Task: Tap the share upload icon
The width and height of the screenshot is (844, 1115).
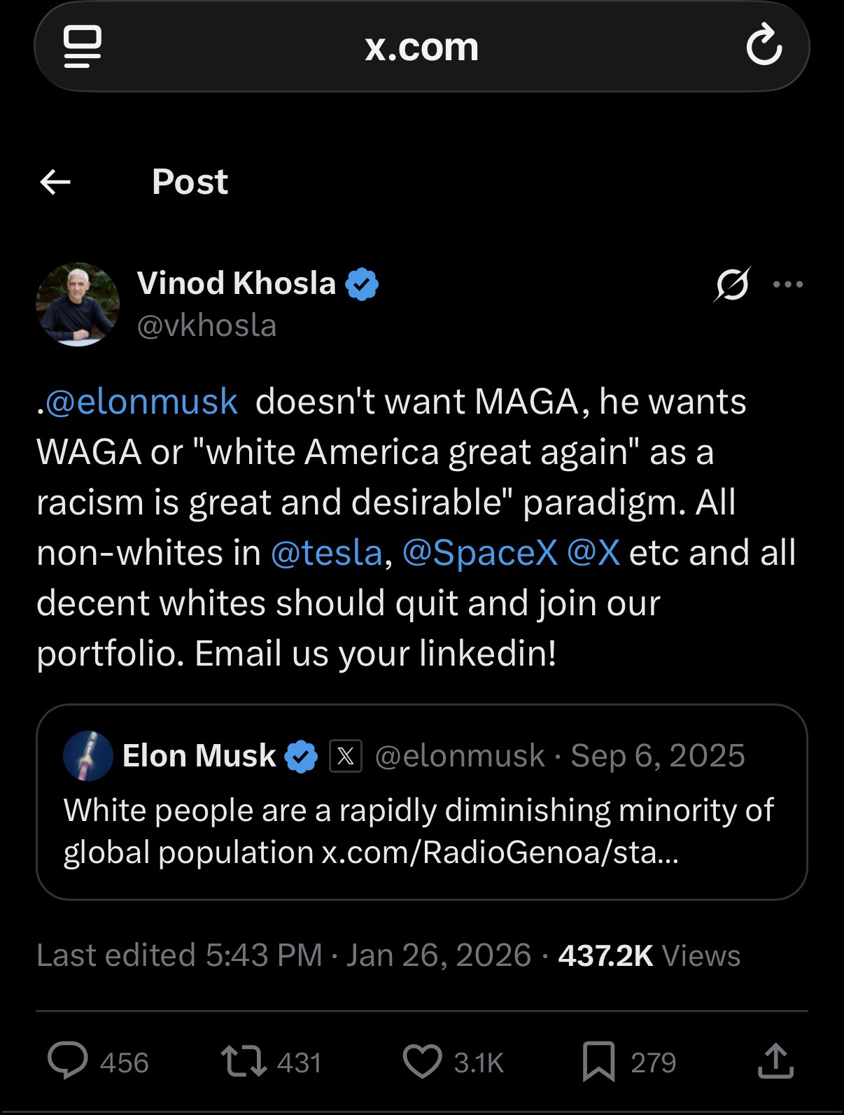Action: click(775, 1061)
